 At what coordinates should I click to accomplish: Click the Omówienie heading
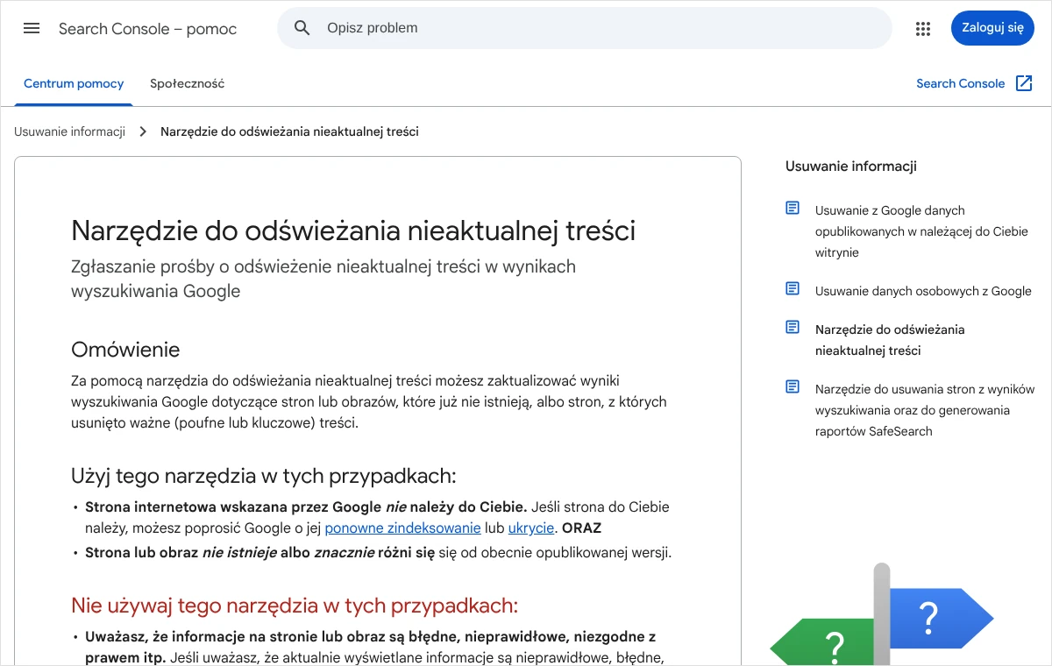click(x=125, y=350)
